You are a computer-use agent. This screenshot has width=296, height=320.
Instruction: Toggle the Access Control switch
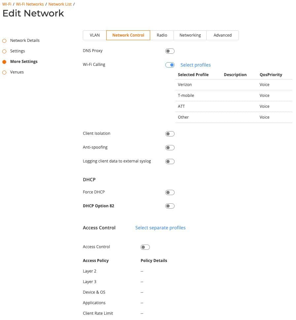[x=145, y=247]
